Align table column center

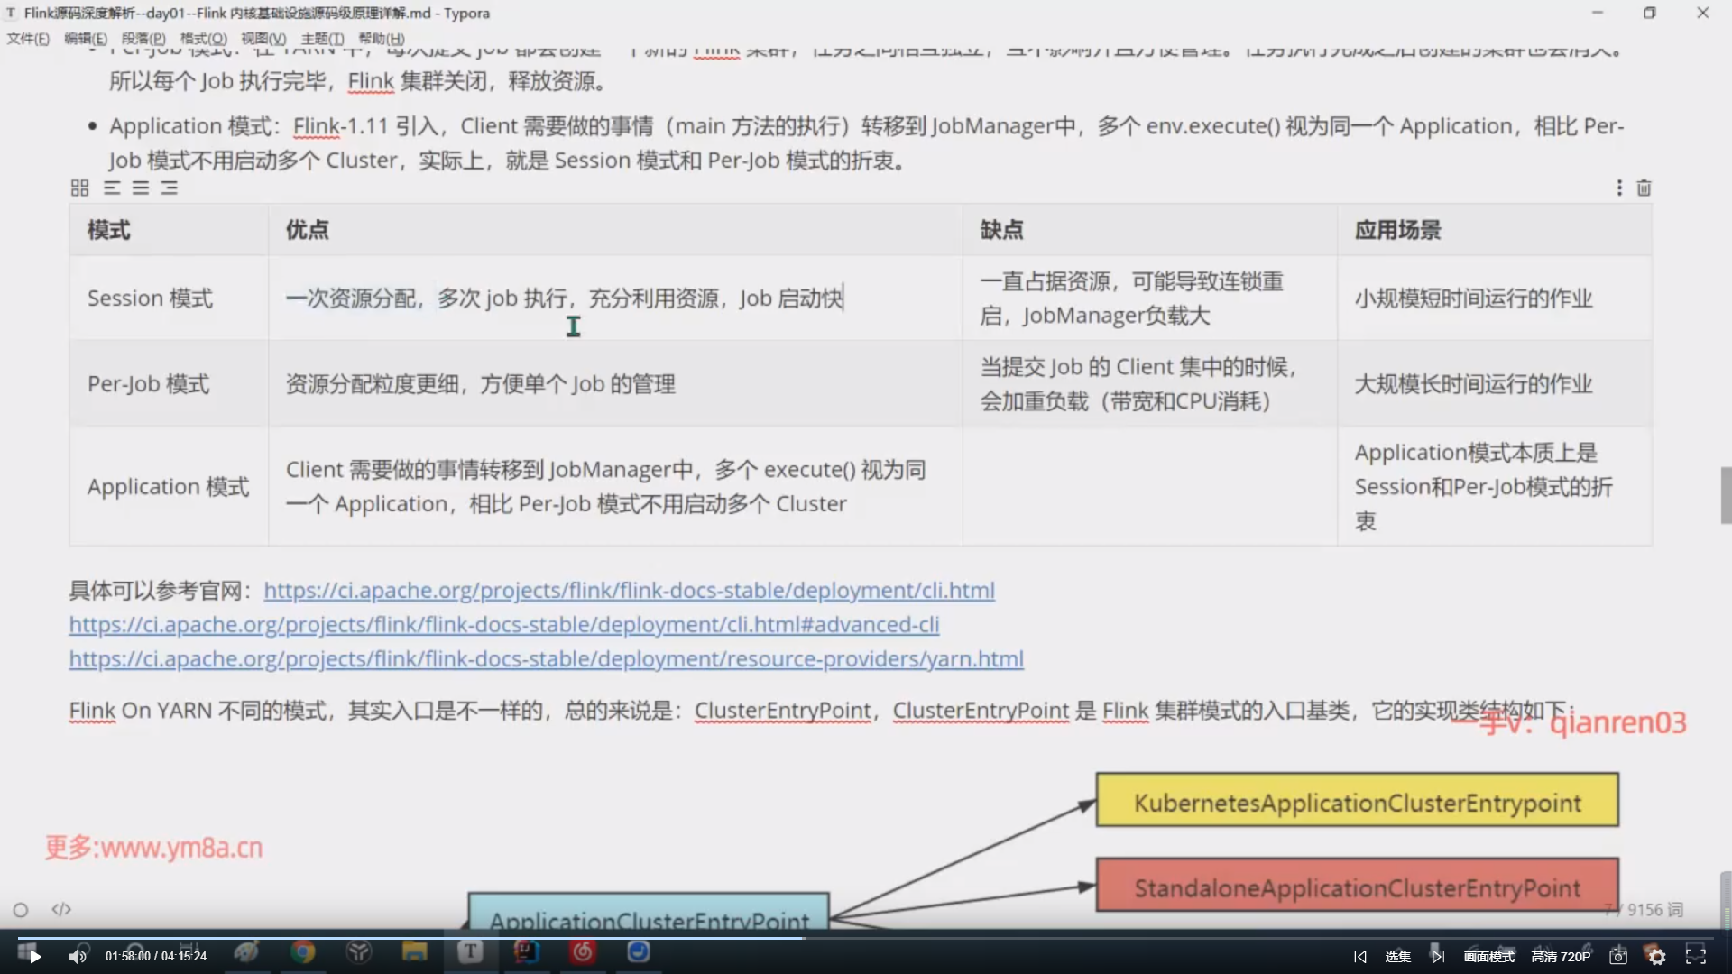pos(141,188)
